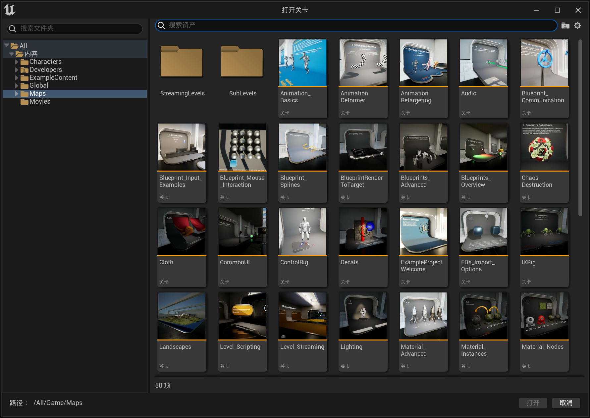
Task: Expand the Maps folder arrow
Action: tap(17, 93)
